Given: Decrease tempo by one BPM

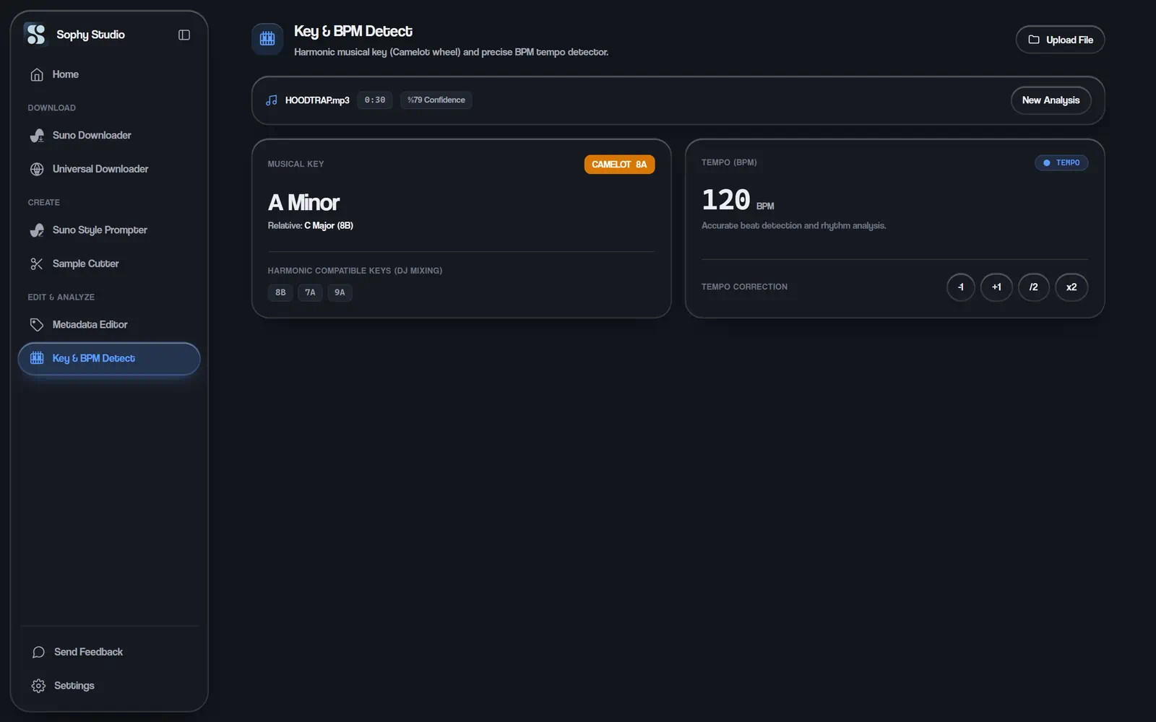Looking at the screenshot, I should point(961,287).
